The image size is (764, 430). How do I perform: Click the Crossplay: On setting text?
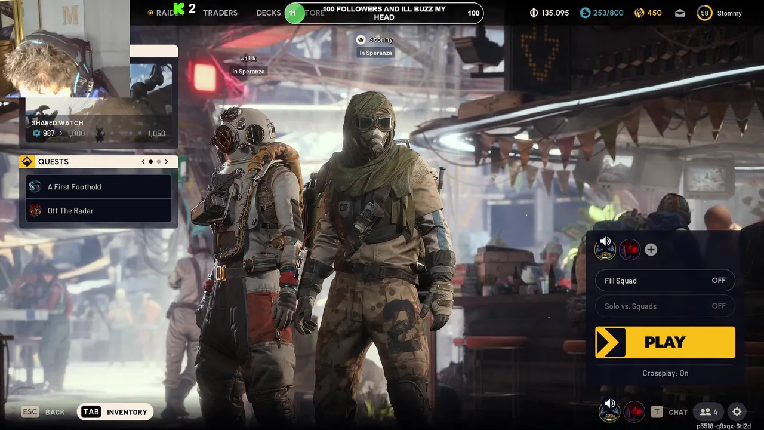[665, 373]
